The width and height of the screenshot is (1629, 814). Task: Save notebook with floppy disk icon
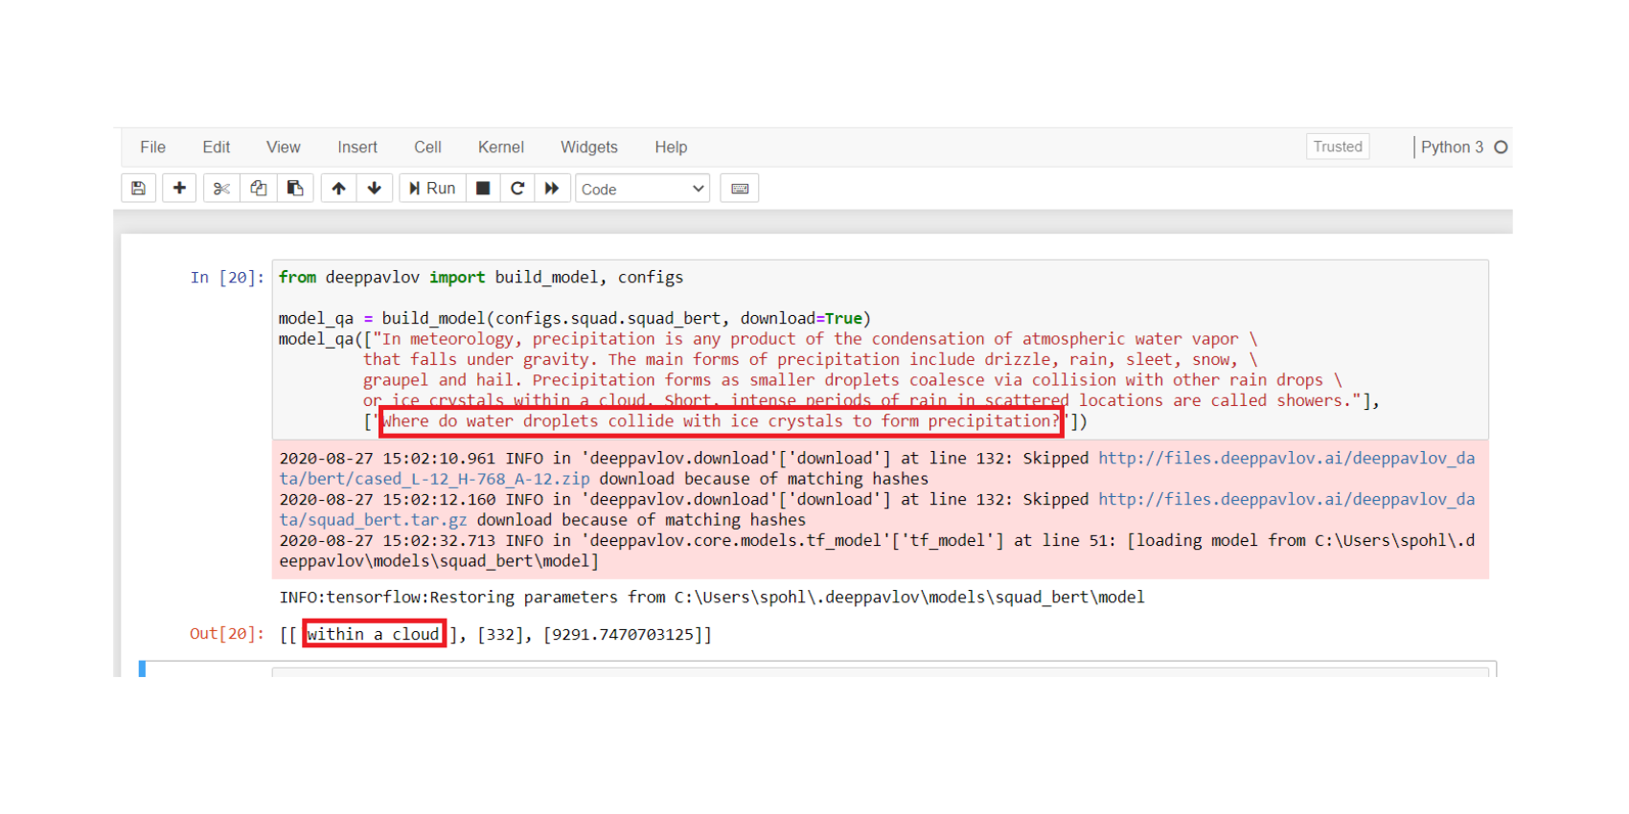(x=138, y=189)
